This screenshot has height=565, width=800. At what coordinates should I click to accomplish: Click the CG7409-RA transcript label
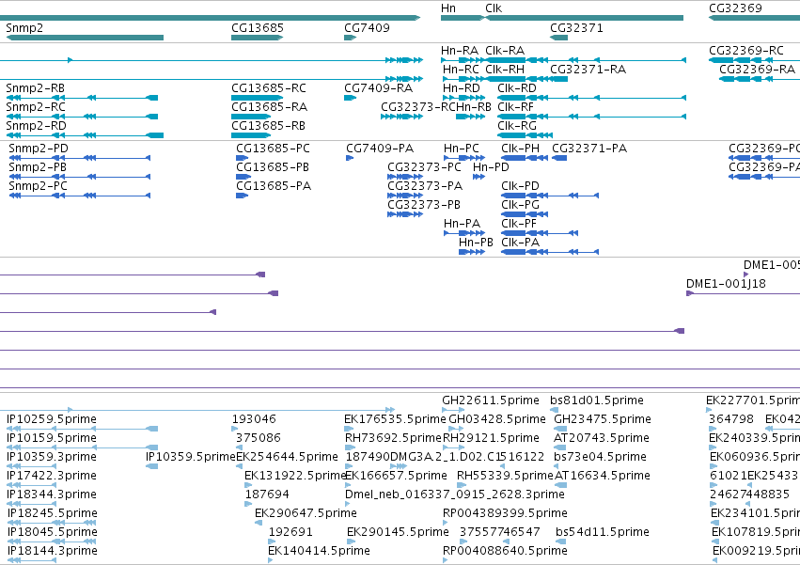[x=379, y=88]
